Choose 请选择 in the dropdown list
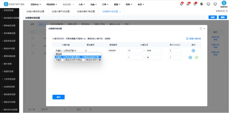 pyautogui.click(x=78, y=54)
